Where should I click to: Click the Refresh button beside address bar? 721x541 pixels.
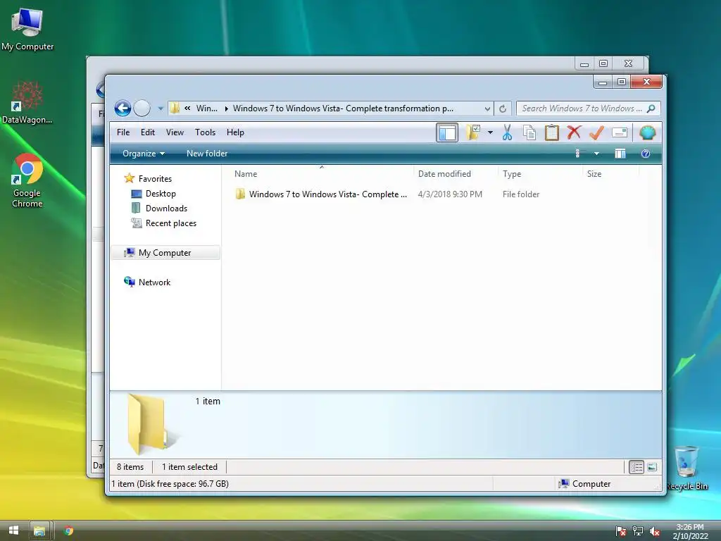503,109
